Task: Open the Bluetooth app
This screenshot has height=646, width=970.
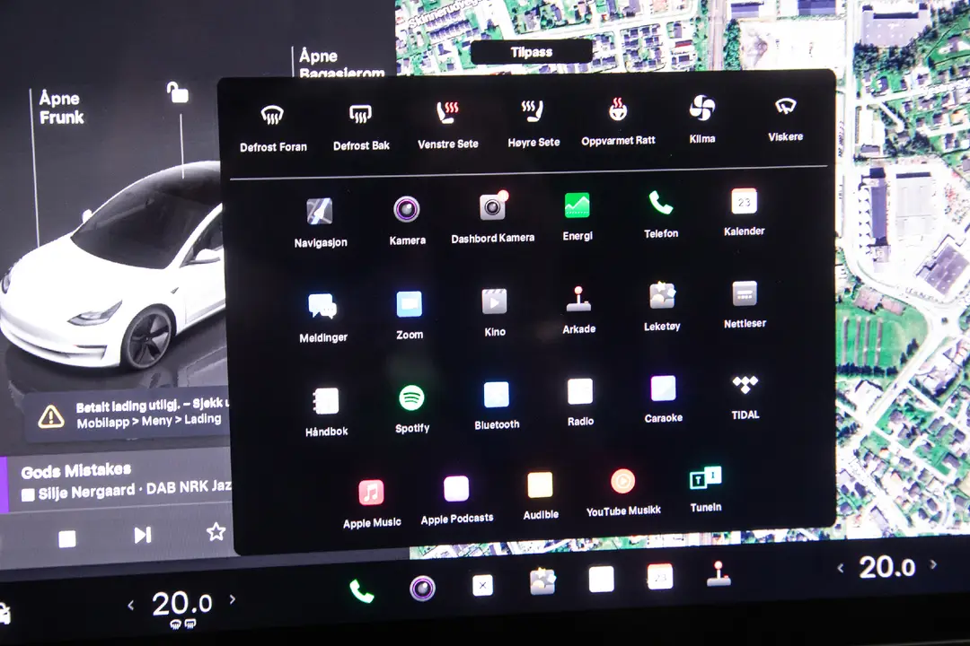Action: 497,406
